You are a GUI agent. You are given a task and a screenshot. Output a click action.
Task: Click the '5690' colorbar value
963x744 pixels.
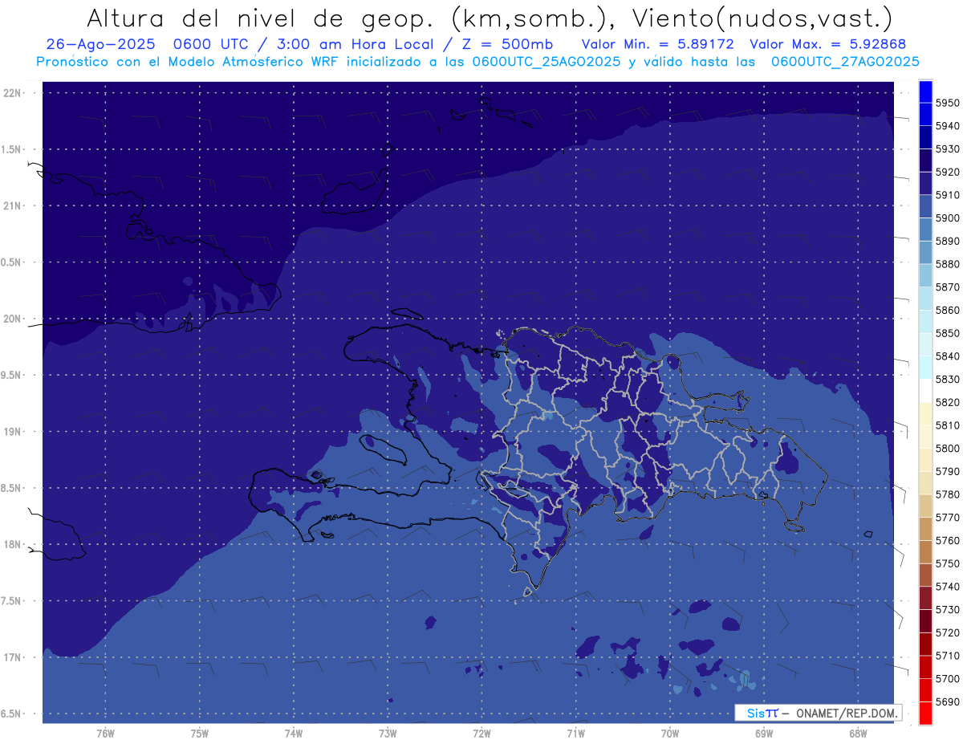pyautogui.click(x=947, y=701)
